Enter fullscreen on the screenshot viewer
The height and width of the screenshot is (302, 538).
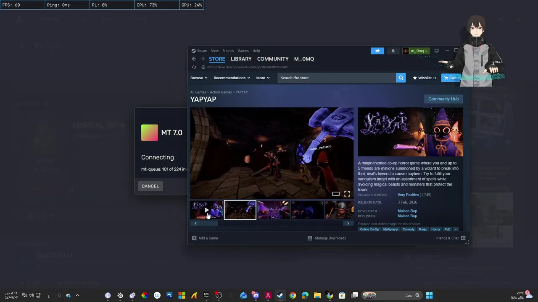[347, 194]
